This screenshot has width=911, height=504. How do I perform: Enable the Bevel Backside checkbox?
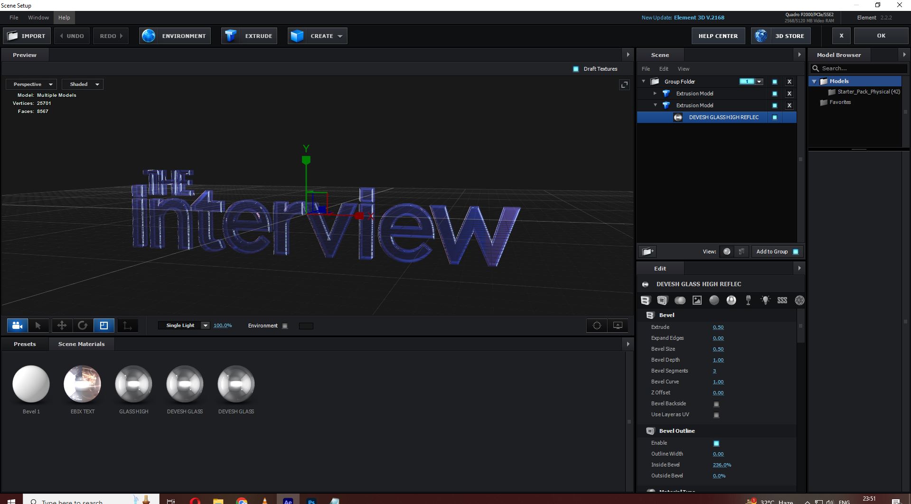click(716, 404)
